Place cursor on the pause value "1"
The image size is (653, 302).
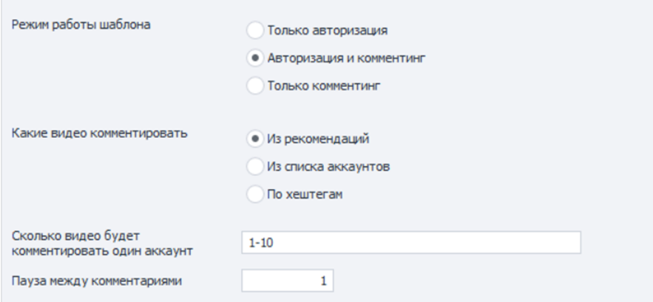coord(324,281)
